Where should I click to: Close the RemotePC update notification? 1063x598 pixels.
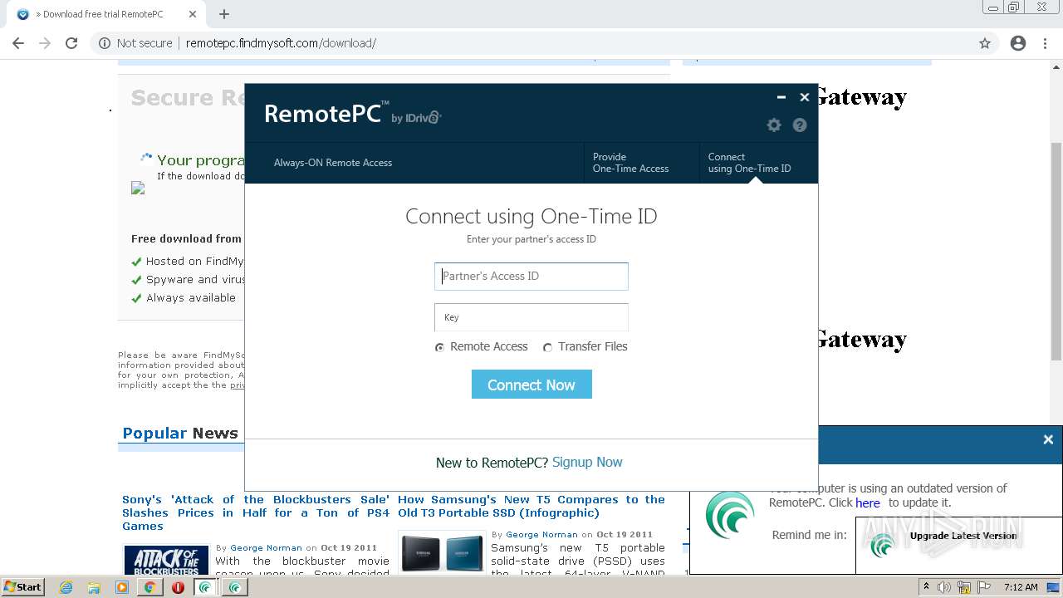pos(1048,440)
